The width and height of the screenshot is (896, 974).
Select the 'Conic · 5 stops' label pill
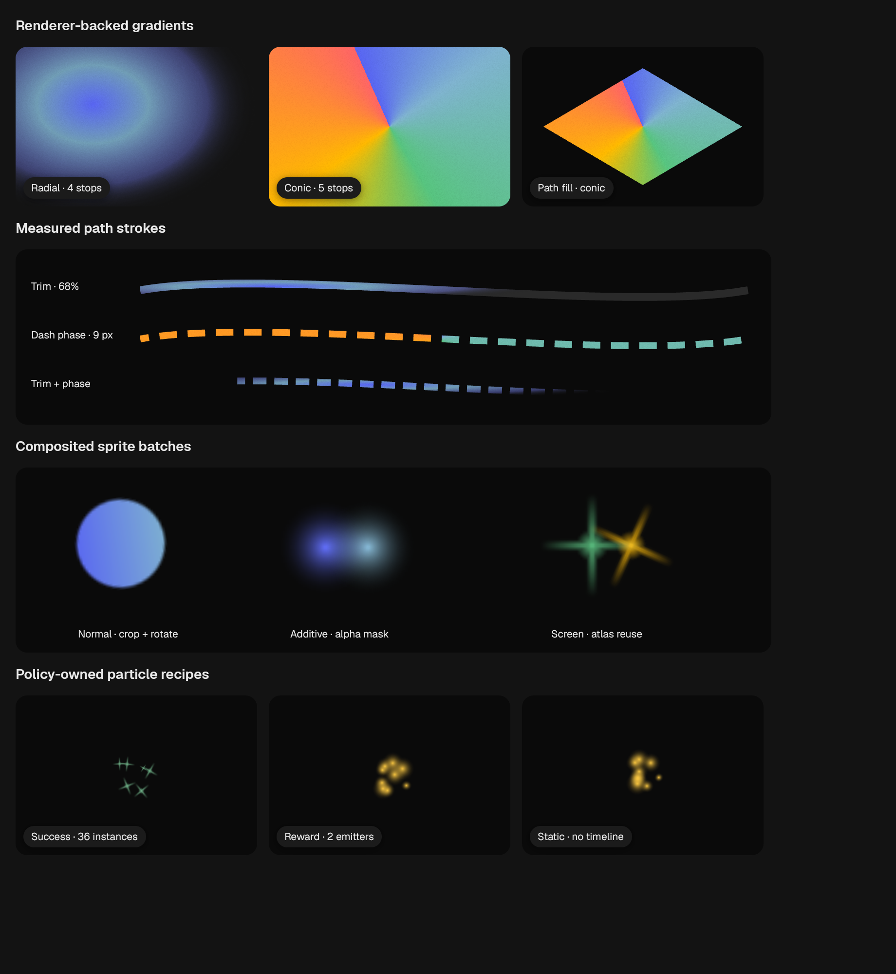coord(319,188)
